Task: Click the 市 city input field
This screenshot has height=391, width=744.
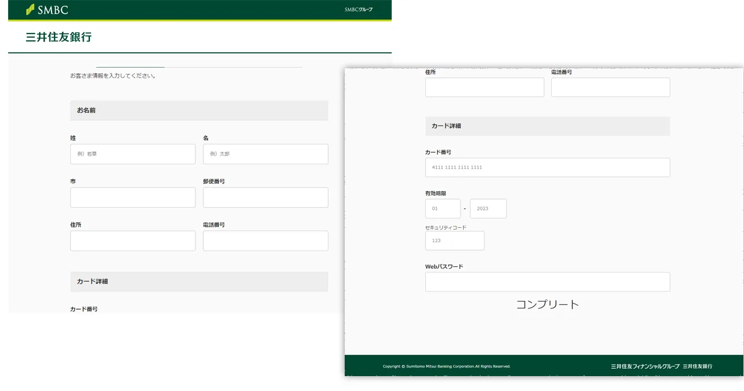Action: tap(133, 197)
